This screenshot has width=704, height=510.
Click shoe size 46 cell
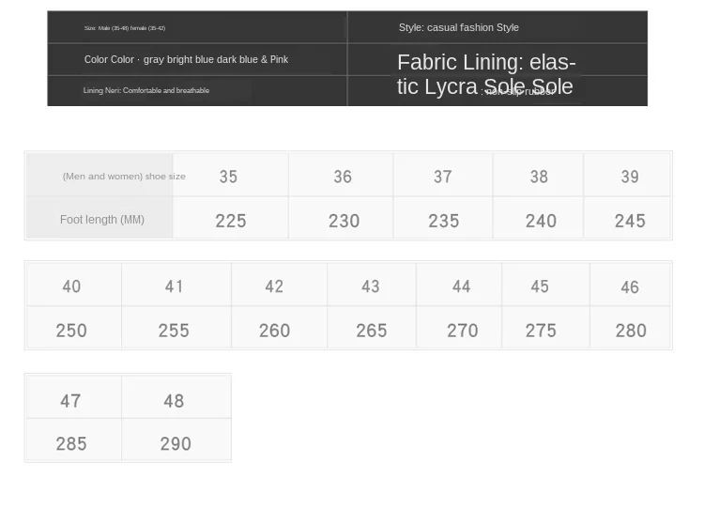pos(629,286)
